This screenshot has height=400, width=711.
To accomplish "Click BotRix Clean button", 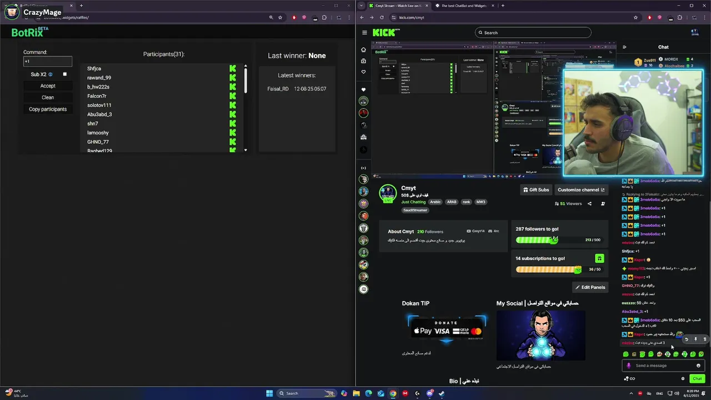I will [x=48, y=98].
